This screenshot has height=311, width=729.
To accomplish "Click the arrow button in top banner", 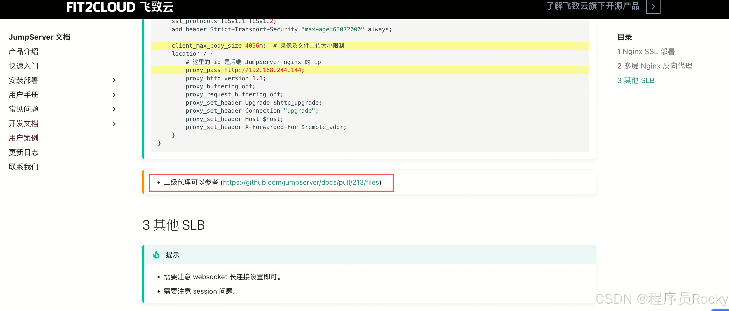I will point(653,6).
